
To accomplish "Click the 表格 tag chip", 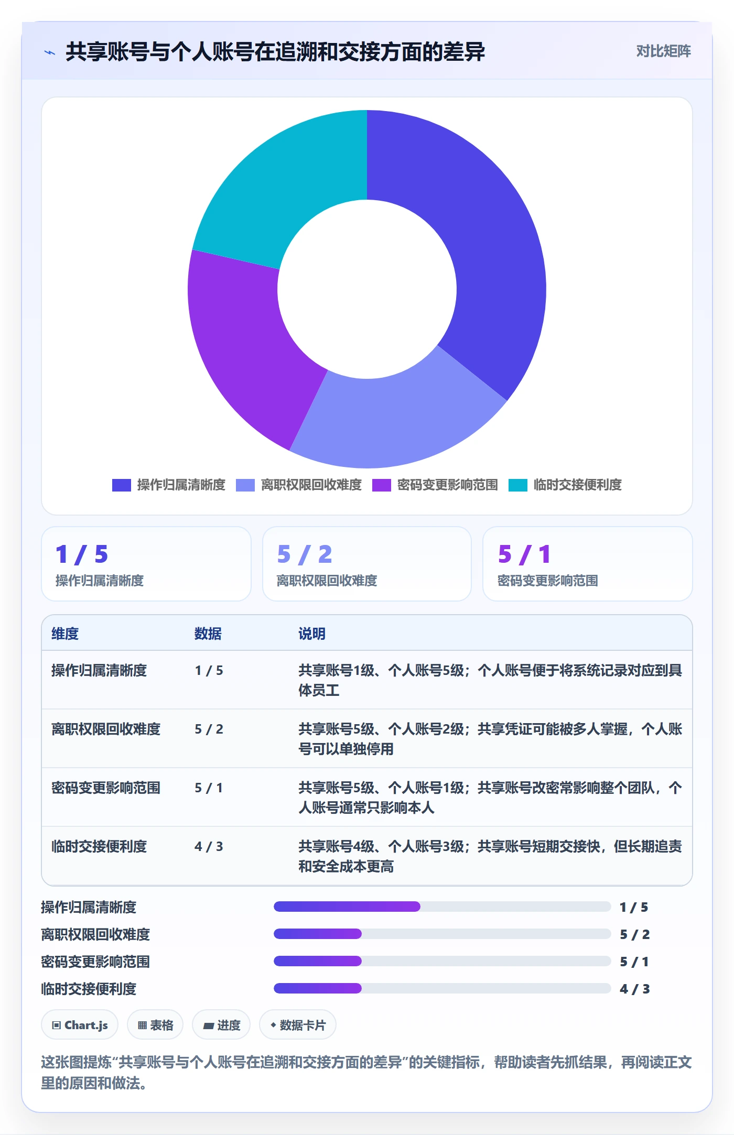I will pos(155,1024).
